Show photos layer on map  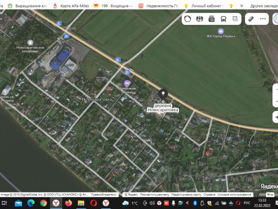212,19
